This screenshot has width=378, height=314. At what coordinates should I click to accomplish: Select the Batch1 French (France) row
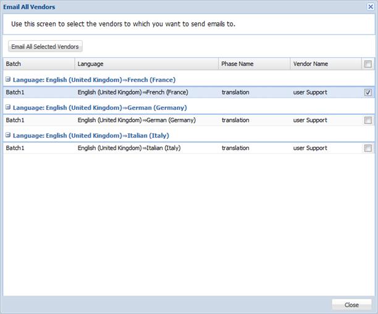click(189, 92)
